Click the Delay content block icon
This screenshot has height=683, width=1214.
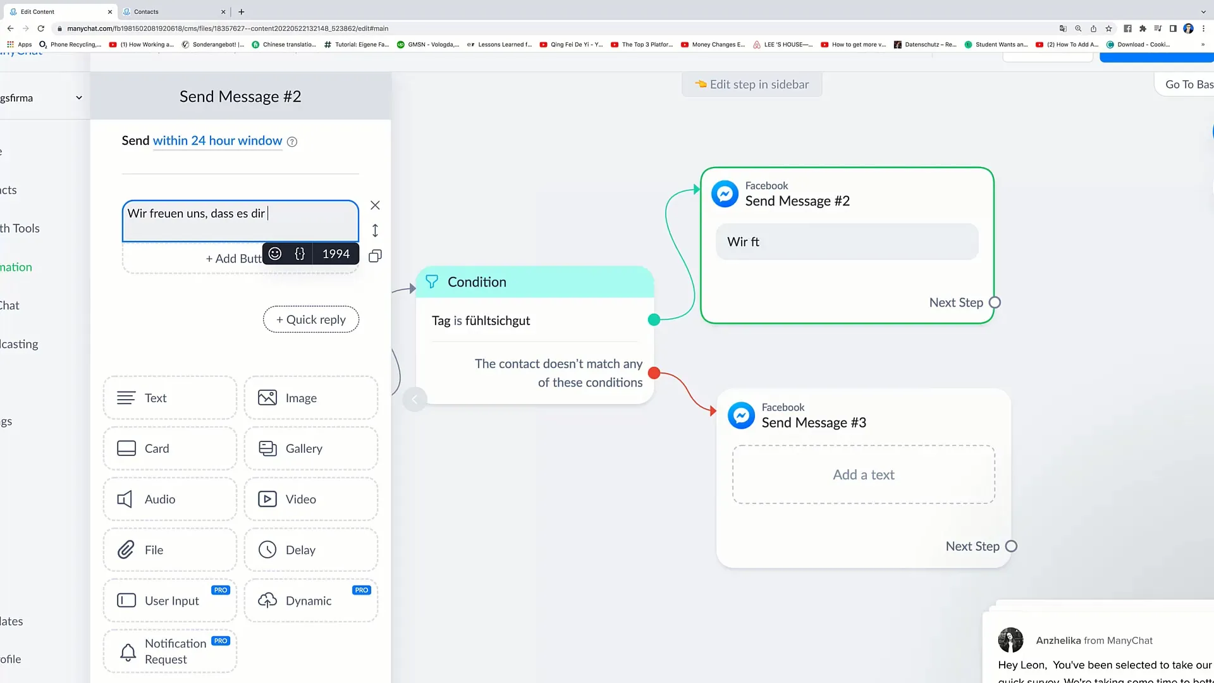point(267,550)
